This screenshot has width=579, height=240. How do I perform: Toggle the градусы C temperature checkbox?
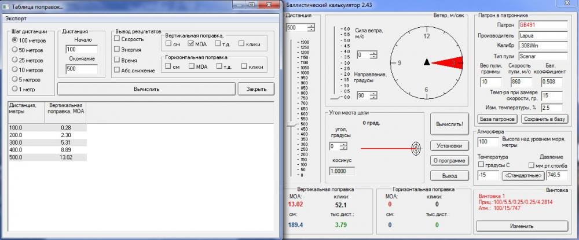(x=481, y=165)
